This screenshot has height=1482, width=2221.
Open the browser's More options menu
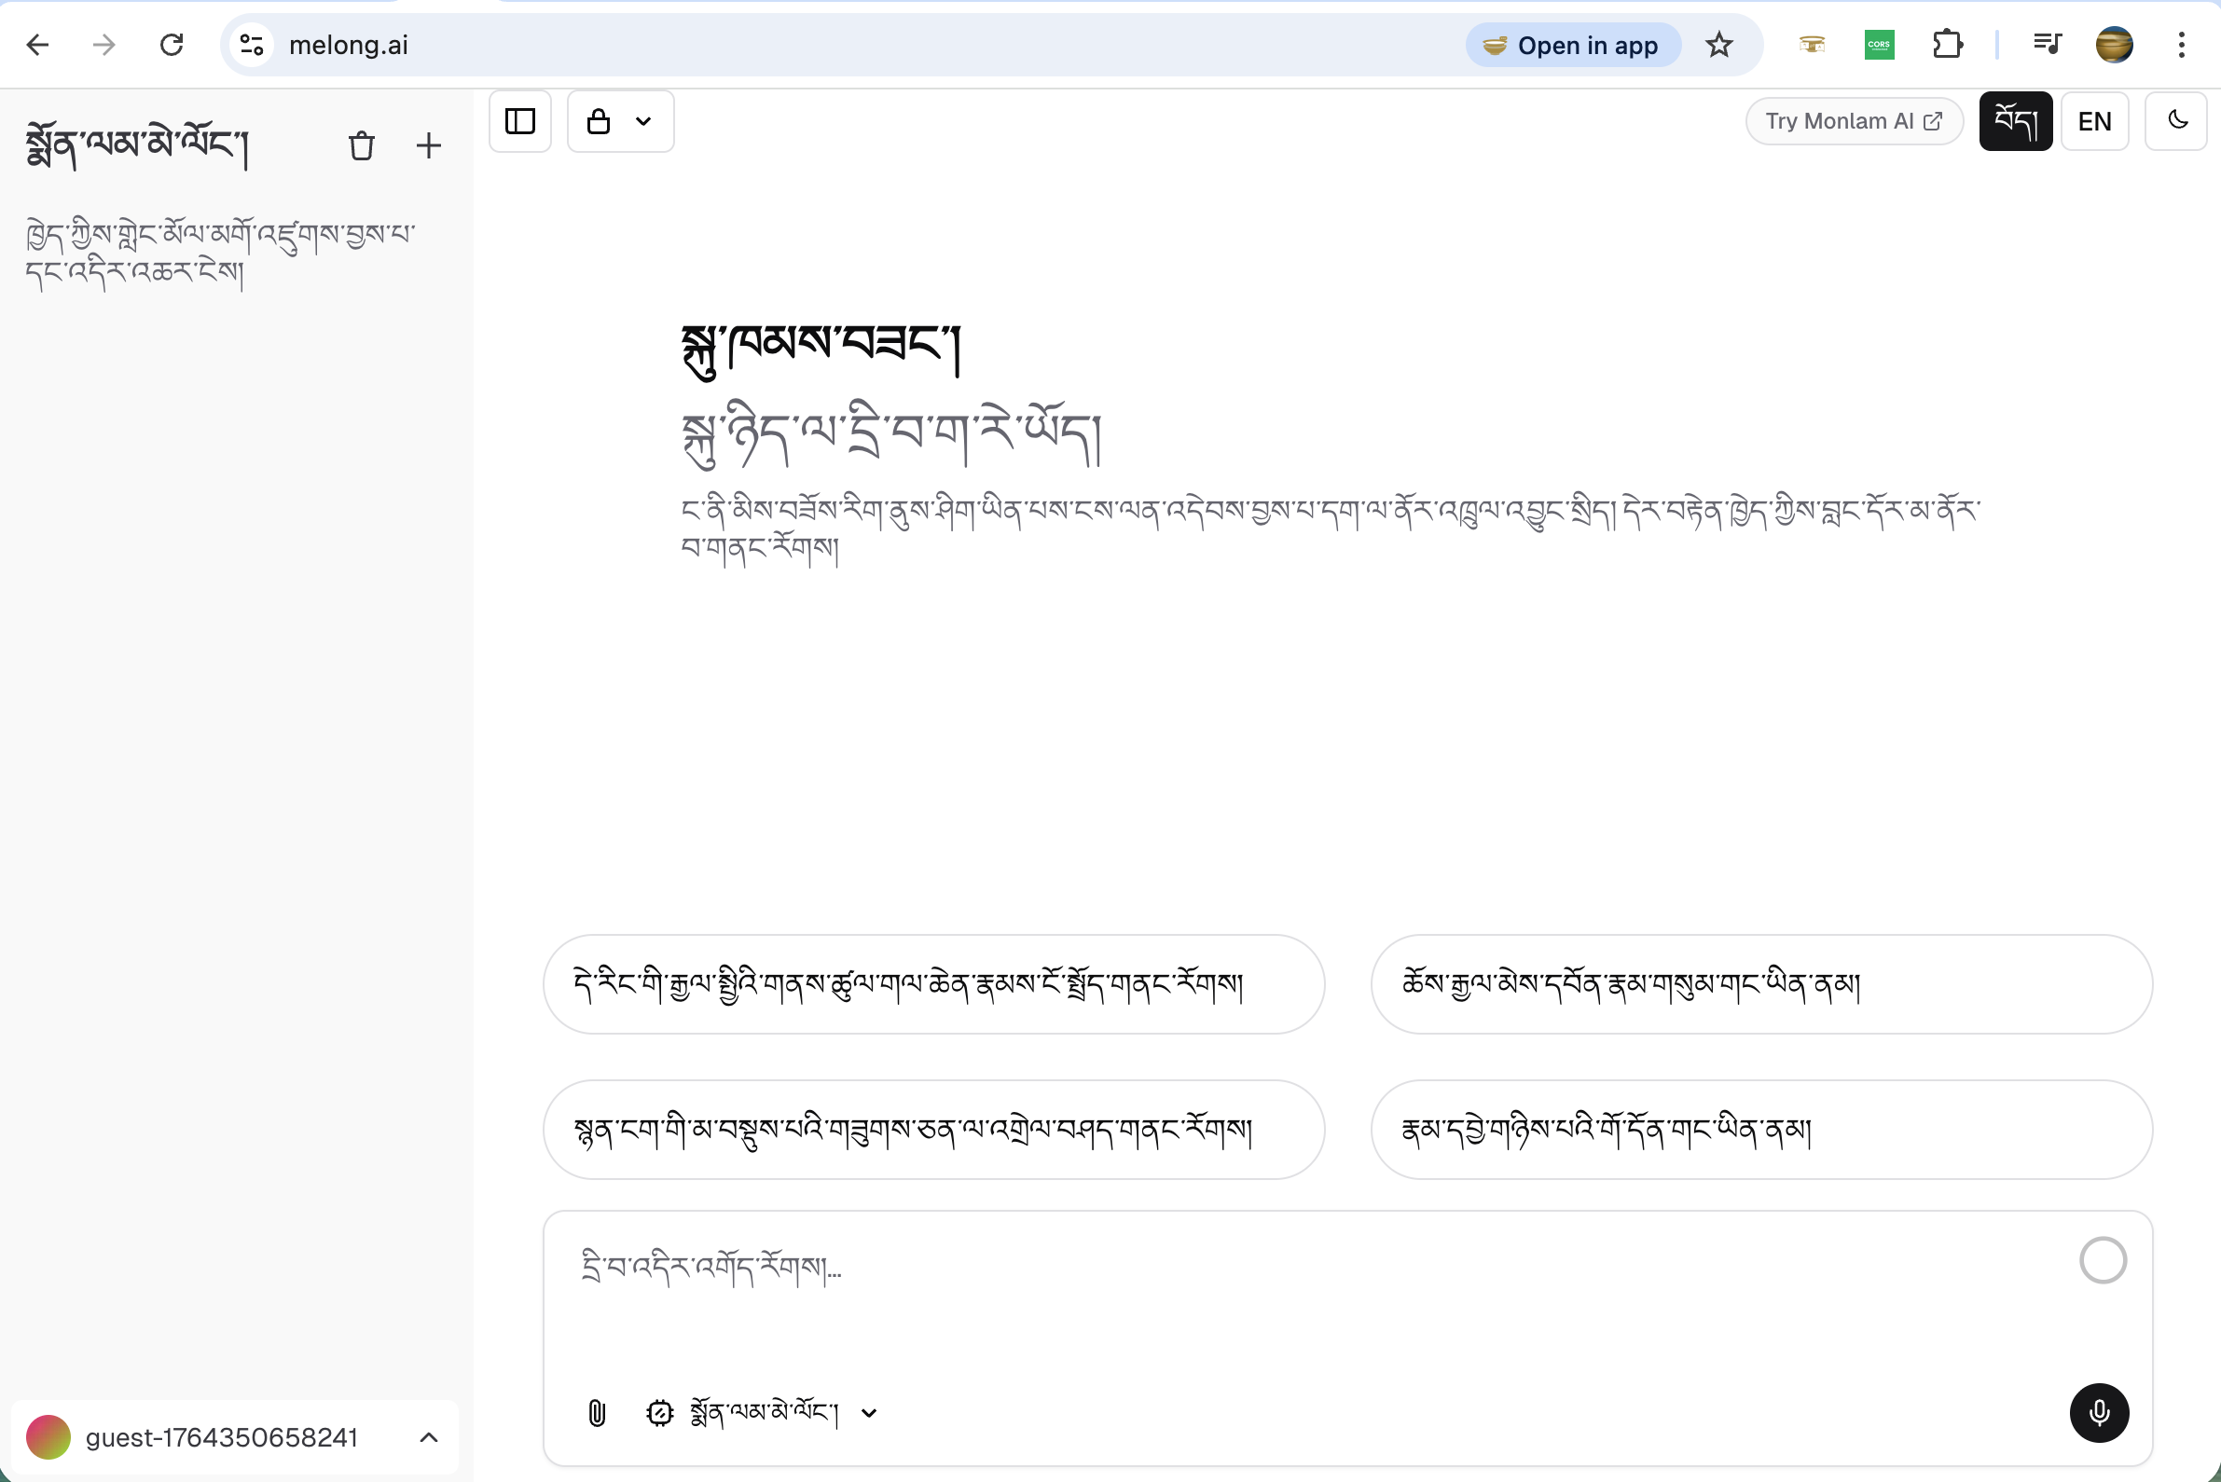[x=2181, y=45]
